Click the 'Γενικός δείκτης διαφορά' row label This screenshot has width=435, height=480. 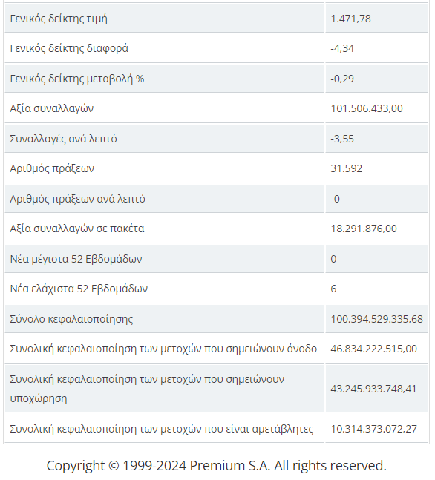[x=69, y=48]
